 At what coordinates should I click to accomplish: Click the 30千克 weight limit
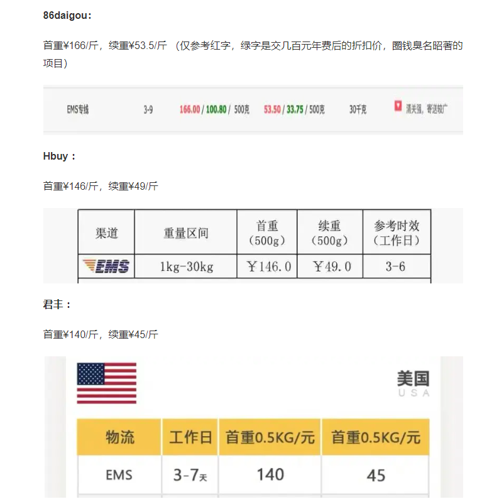tap(358, 110)
